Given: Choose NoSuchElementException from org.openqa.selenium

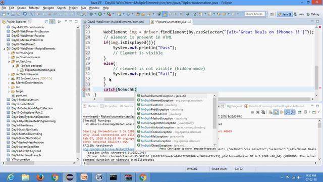Looking at the screenshot, I should coord(172,101).
